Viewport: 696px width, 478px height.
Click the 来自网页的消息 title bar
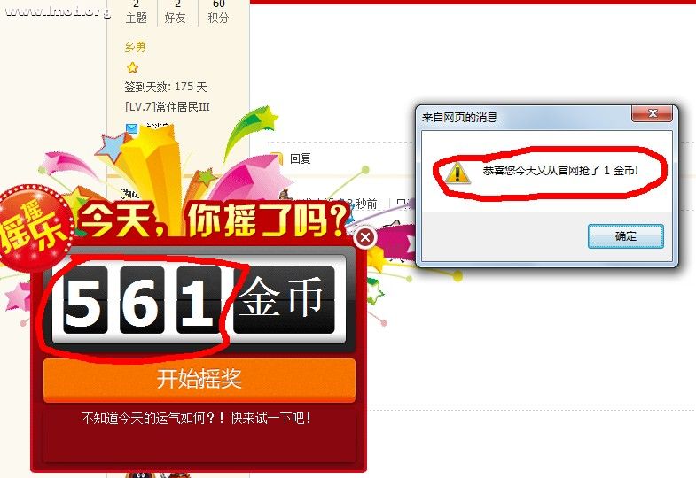524,117
